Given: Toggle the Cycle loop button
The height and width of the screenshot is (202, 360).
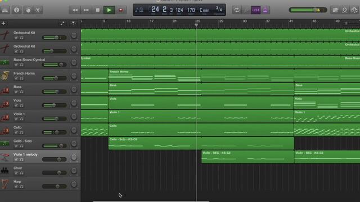Looking at the screenshot, I should pos(237,10).
